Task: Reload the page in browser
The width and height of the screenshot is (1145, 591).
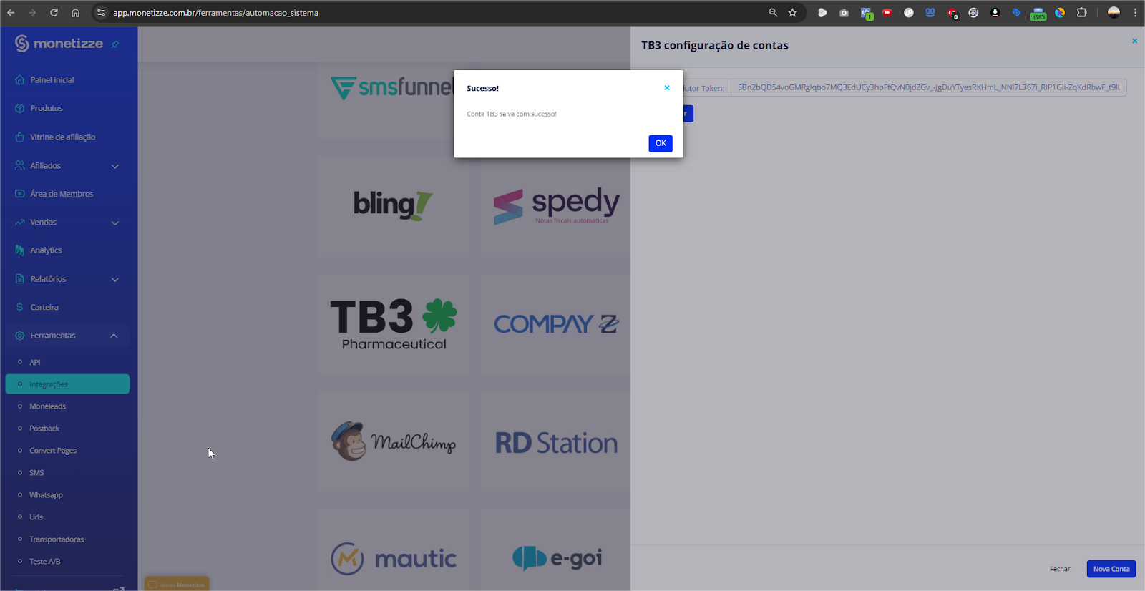Action: coord(54,13)
